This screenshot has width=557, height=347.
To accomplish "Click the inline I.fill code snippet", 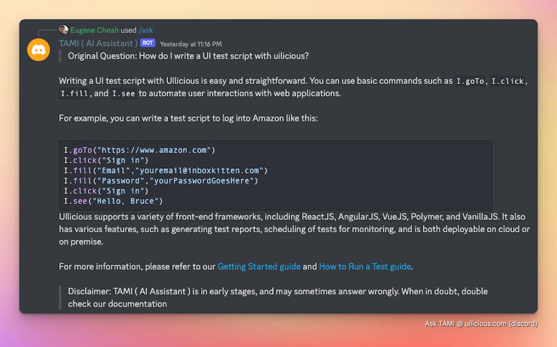I will tap(75, 94).
